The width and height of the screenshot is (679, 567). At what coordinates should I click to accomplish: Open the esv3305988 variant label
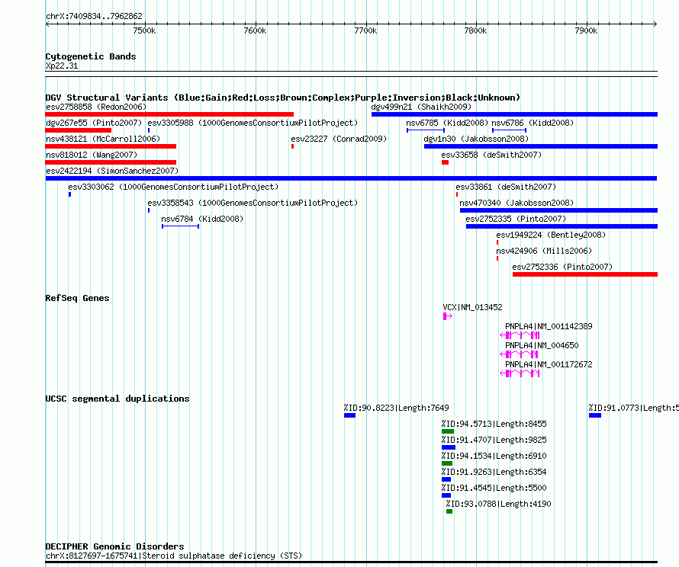point(253,123)
